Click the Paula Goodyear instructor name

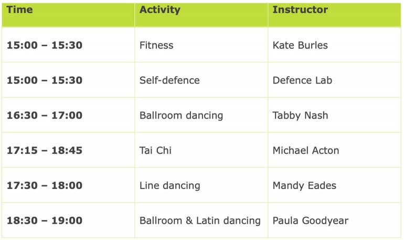coord(311,221)
